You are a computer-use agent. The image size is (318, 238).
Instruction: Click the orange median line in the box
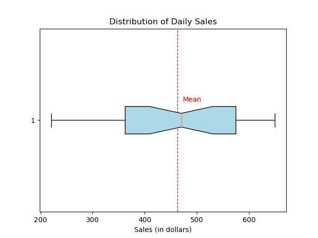click(182, 120)
